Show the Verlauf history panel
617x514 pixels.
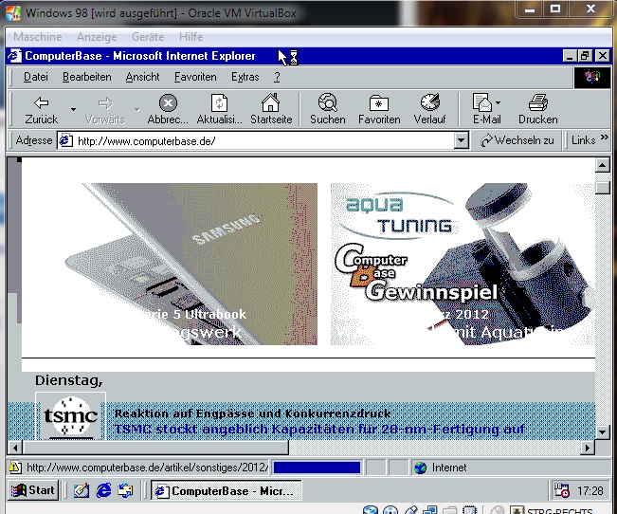coord(429,109)
